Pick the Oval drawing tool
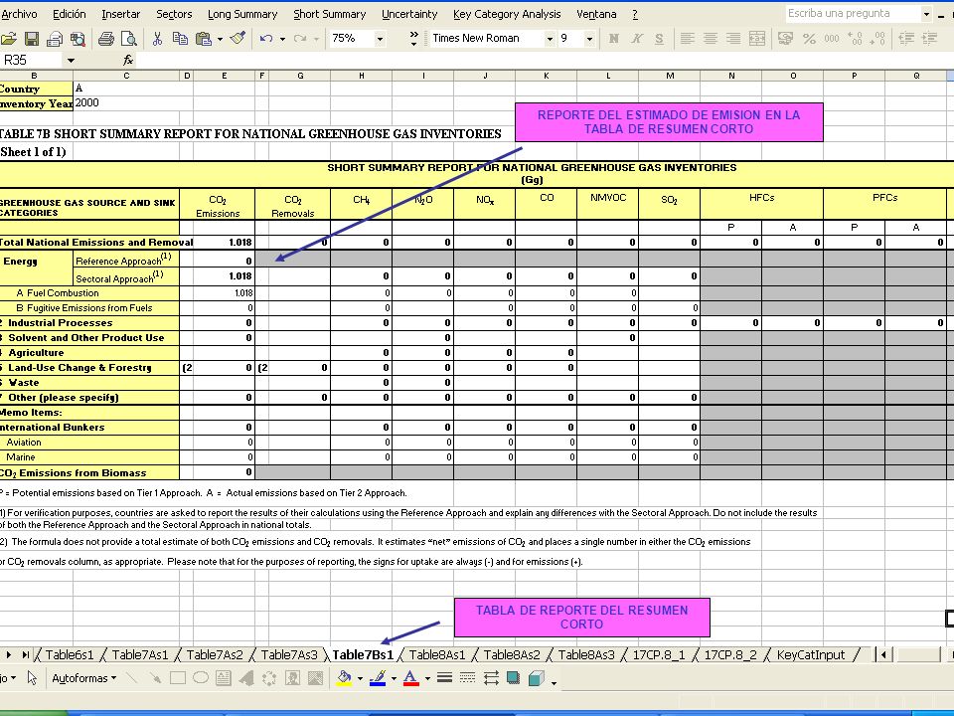Image resolution: width=954 pixels, height=716 pixels. pyautogui.click(x=200, y=678)
